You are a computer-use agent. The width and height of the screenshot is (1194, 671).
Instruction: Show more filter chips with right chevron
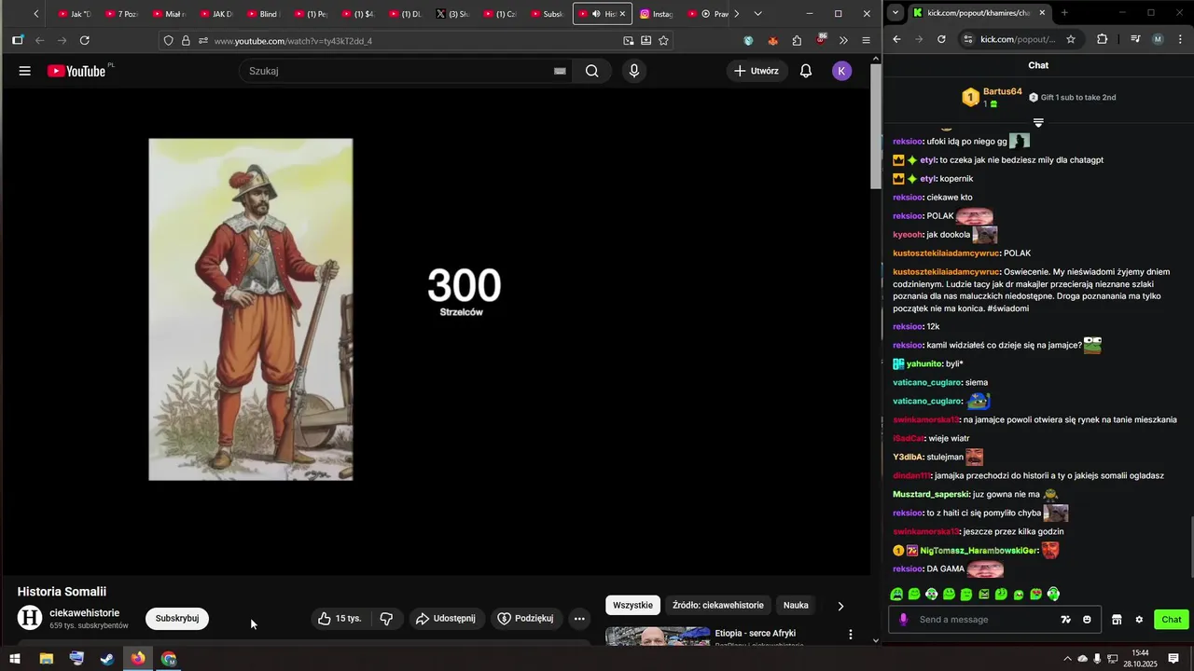(x=840, y=606)
